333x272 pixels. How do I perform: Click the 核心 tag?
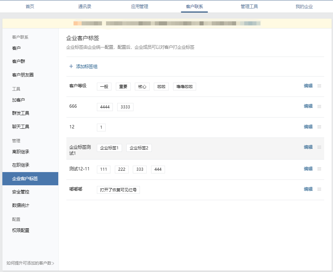pyautogui.click(x=142, y=87)
